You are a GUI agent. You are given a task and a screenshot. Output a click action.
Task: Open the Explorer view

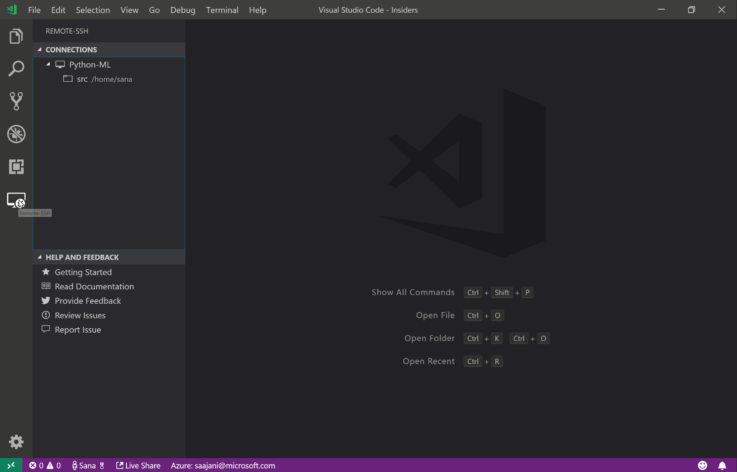click(16, 36)
